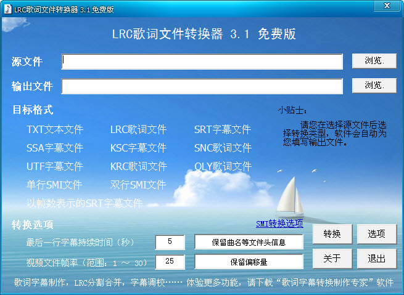Pick KSC字幕文件 format option

click(x=138, y=148)
